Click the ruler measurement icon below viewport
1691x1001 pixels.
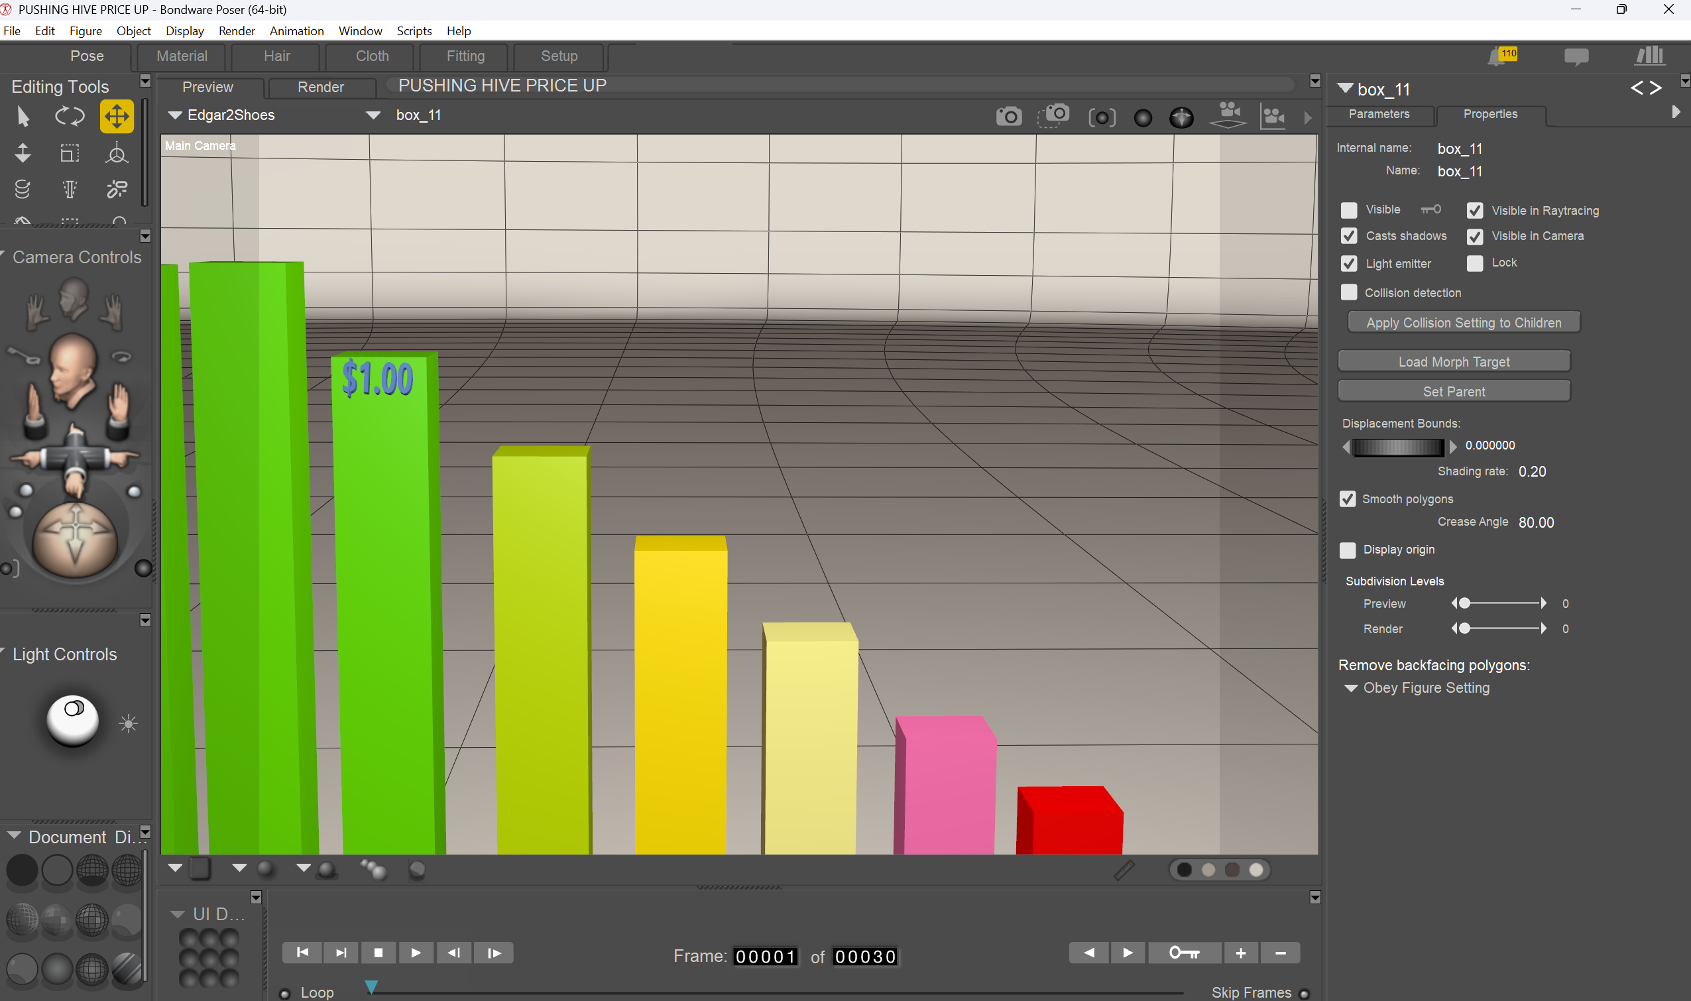click(x=1124, y=870)
